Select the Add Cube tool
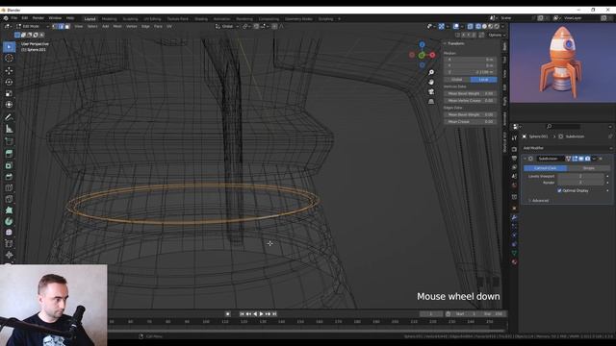This screenshot has width=616, height=346. [x=9, y=141]
